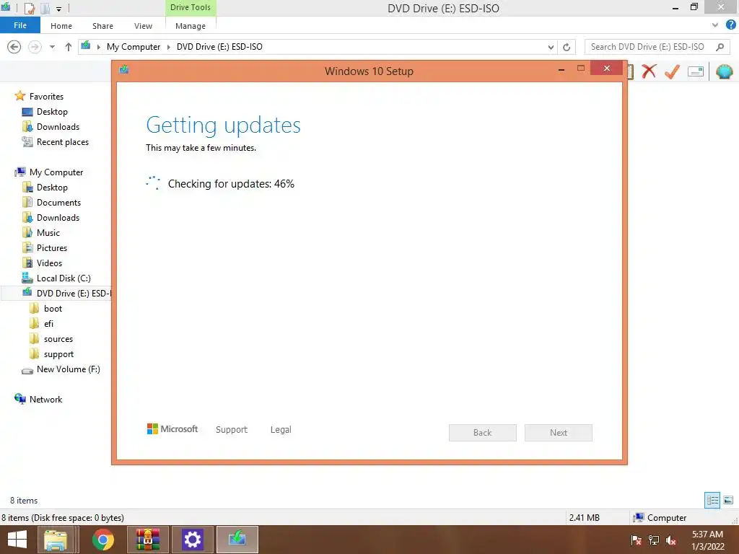Expand the ribbon using the chevron

coord(715,25)
